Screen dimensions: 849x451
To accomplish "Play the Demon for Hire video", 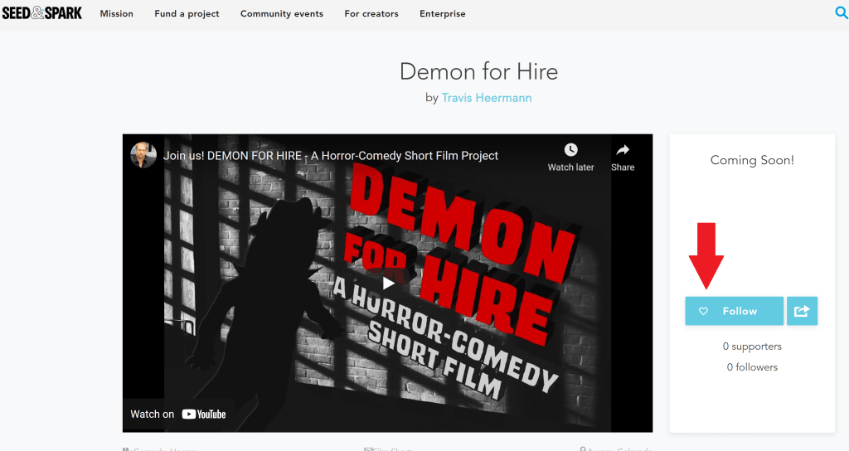I will coord(388,284).
